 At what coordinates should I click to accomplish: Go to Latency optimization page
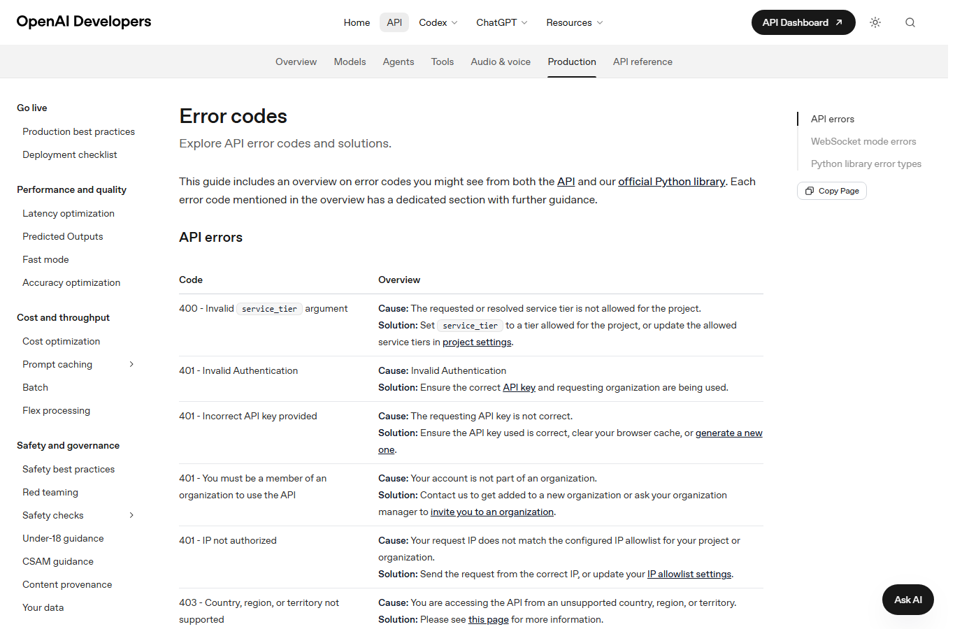(x=69, y=213)
